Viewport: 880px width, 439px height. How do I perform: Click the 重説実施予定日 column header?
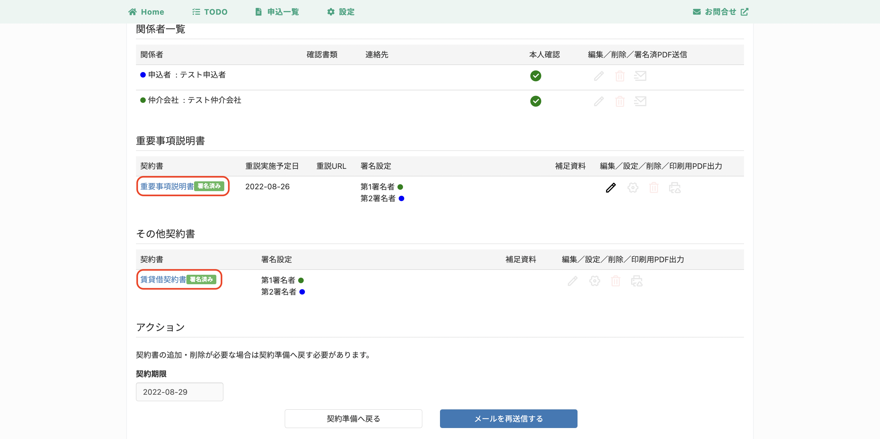[272, 166]
